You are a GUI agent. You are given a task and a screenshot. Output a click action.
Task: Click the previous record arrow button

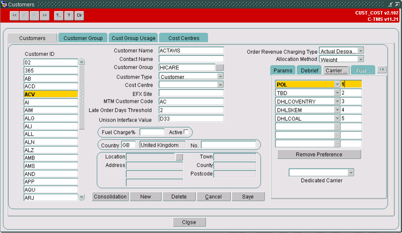click(x=24, y=15)
